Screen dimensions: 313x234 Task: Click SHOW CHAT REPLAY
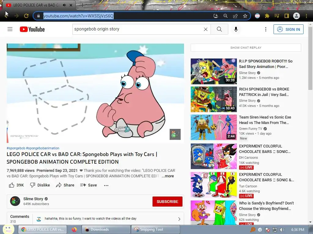click(x=246, y=48)
